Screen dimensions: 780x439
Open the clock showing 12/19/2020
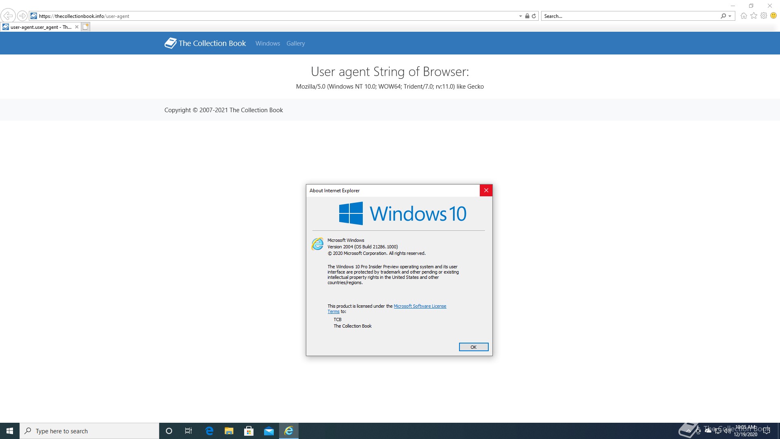pyautogui.click(x=745, y=431)
